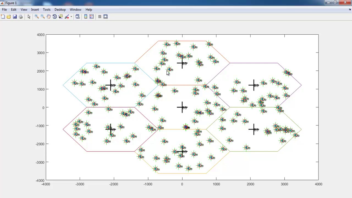Viewport: 352px width, 198px height.
Task: Insert a Colorbar
Action: click(86, 17)
